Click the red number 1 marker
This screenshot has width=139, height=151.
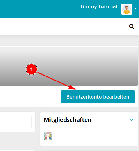(32, 69)
